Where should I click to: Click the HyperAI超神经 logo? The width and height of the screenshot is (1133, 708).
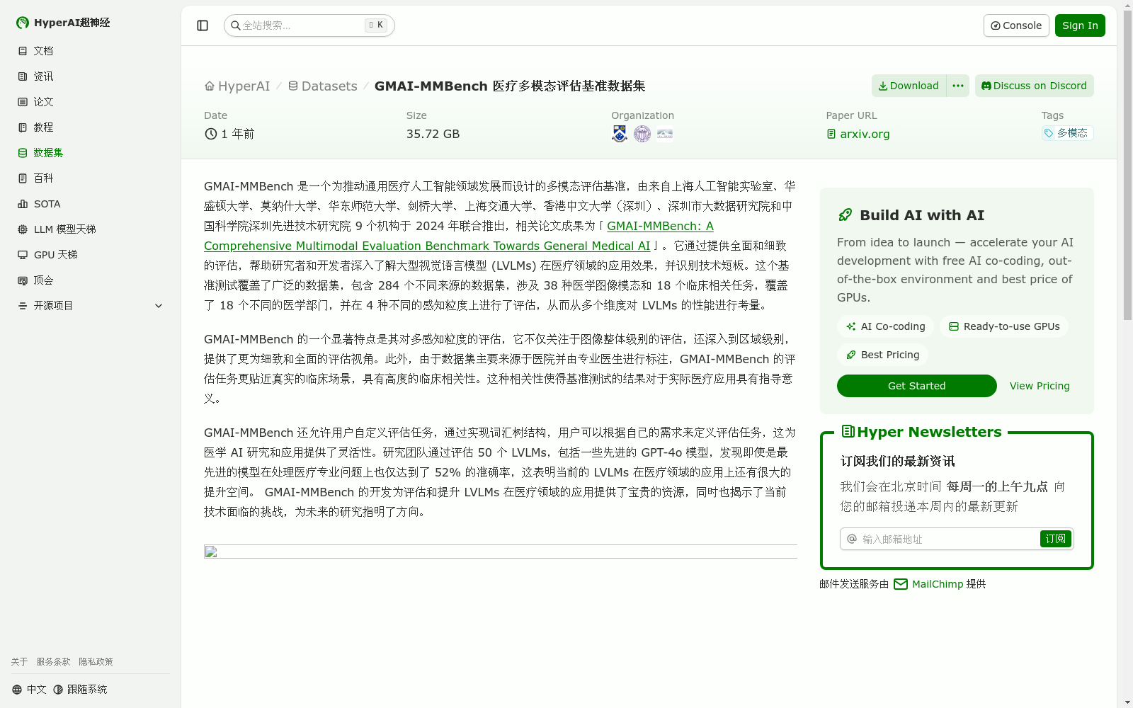point(63,23)
